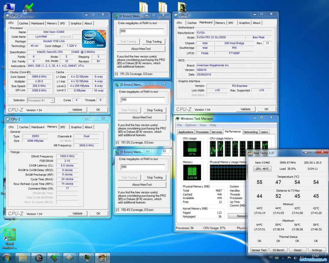Click the Intel Xeon inside logo in CPU-Z
This screenshot has width=329, height=263.
(94, 38)
